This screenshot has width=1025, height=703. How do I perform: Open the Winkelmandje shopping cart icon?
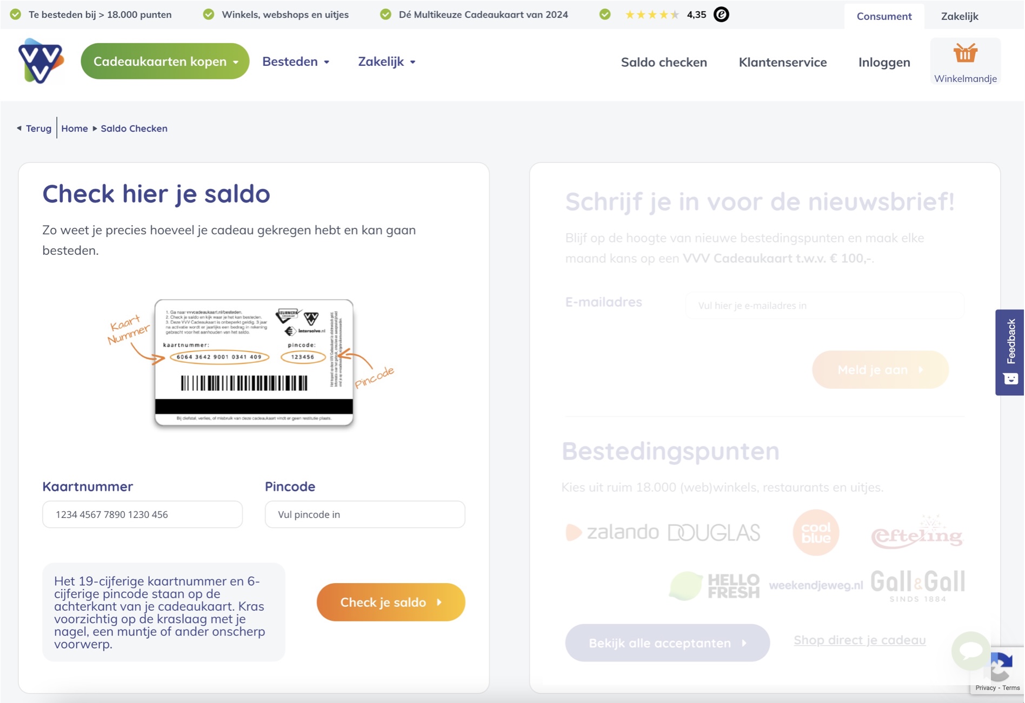[x=966, y=54]
